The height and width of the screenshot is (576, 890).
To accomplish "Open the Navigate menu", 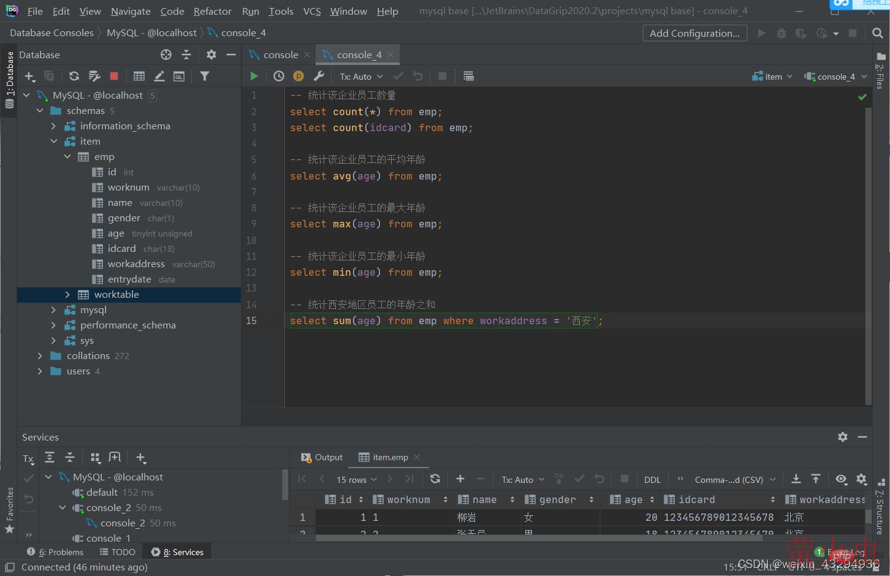I will point(131,11).
